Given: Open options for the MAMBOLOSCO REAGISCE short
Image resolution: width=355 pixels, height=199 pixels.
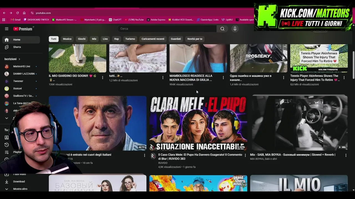Looking at the screenshot, I should click(223, 78).
